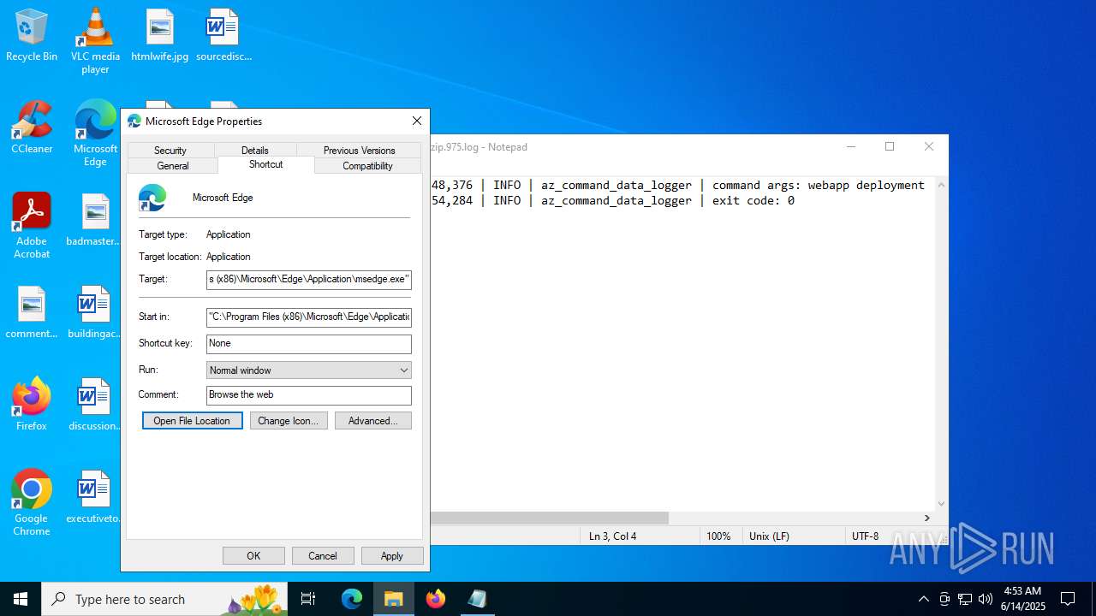Screen dimensions: 1096x616
Task: Click the Target path input field
Action: pos(309,279)
